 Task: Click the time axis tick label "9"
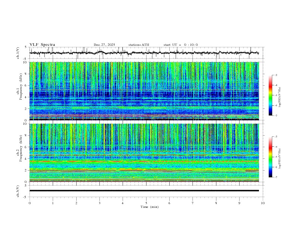click(239, 203)
